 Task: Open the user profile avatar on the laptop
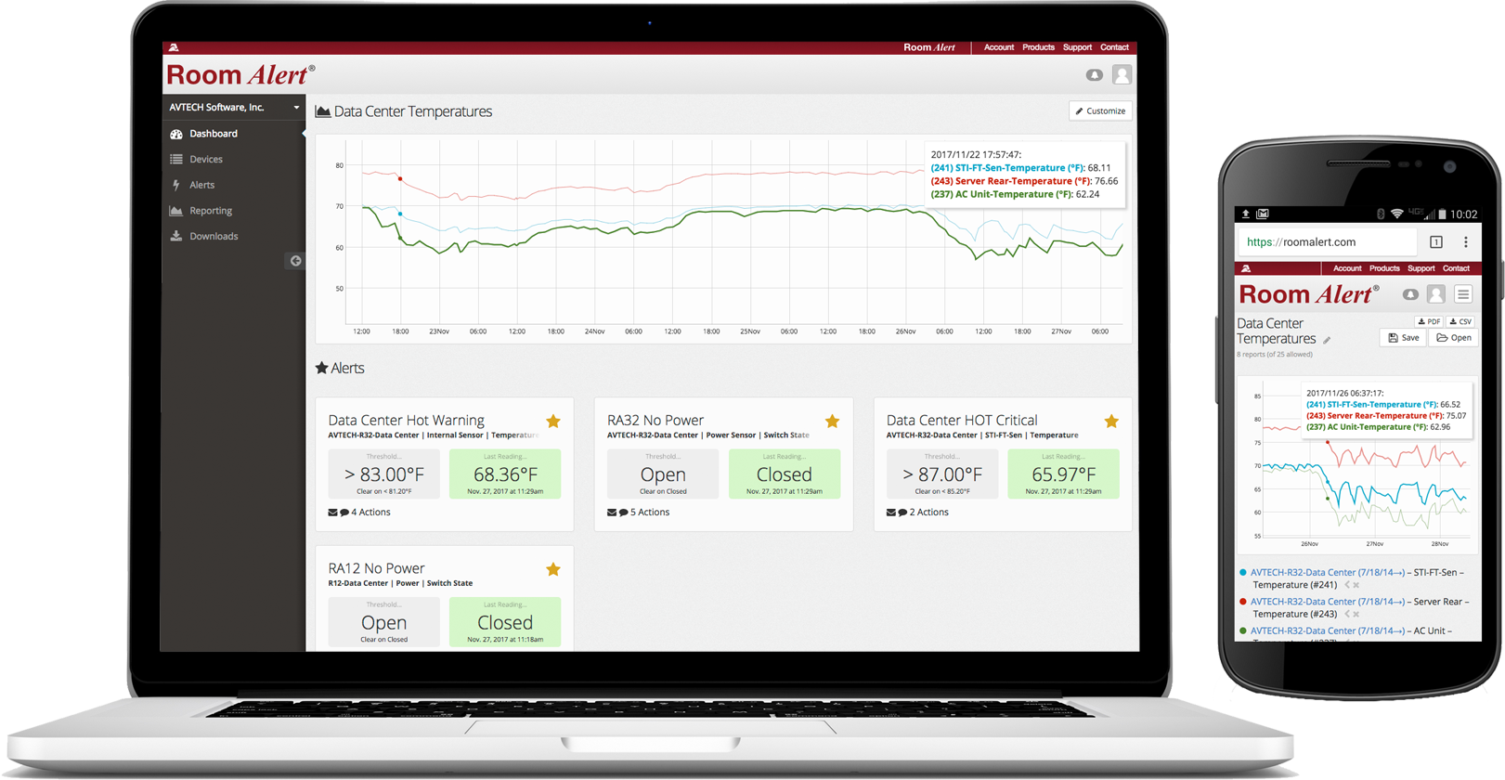pyautogui.click(x=1122, y=75)
